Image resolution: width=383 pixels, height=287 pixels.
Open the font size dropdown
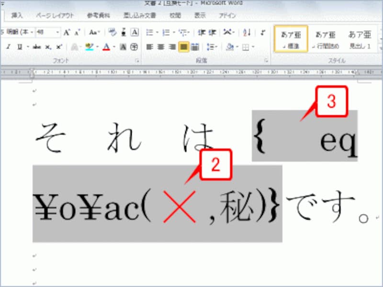pos(57,31)
